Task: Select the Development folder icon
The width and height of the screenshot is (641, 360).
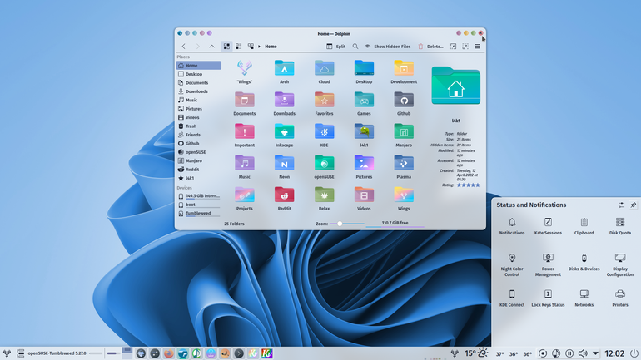Action: click(404, 68)
